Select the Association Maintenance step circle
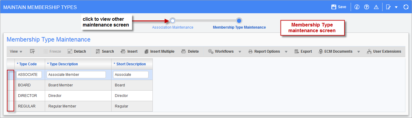The image size is (412, 118). tap(172, 21)
